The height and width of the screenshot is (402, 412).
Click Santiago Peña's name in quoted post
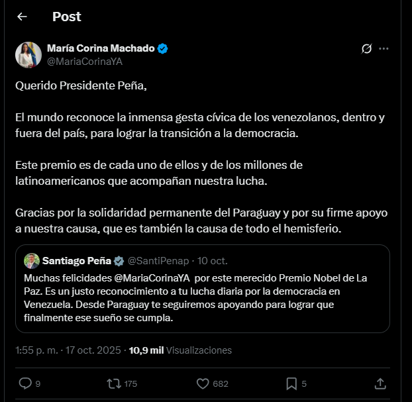point(76,260)
